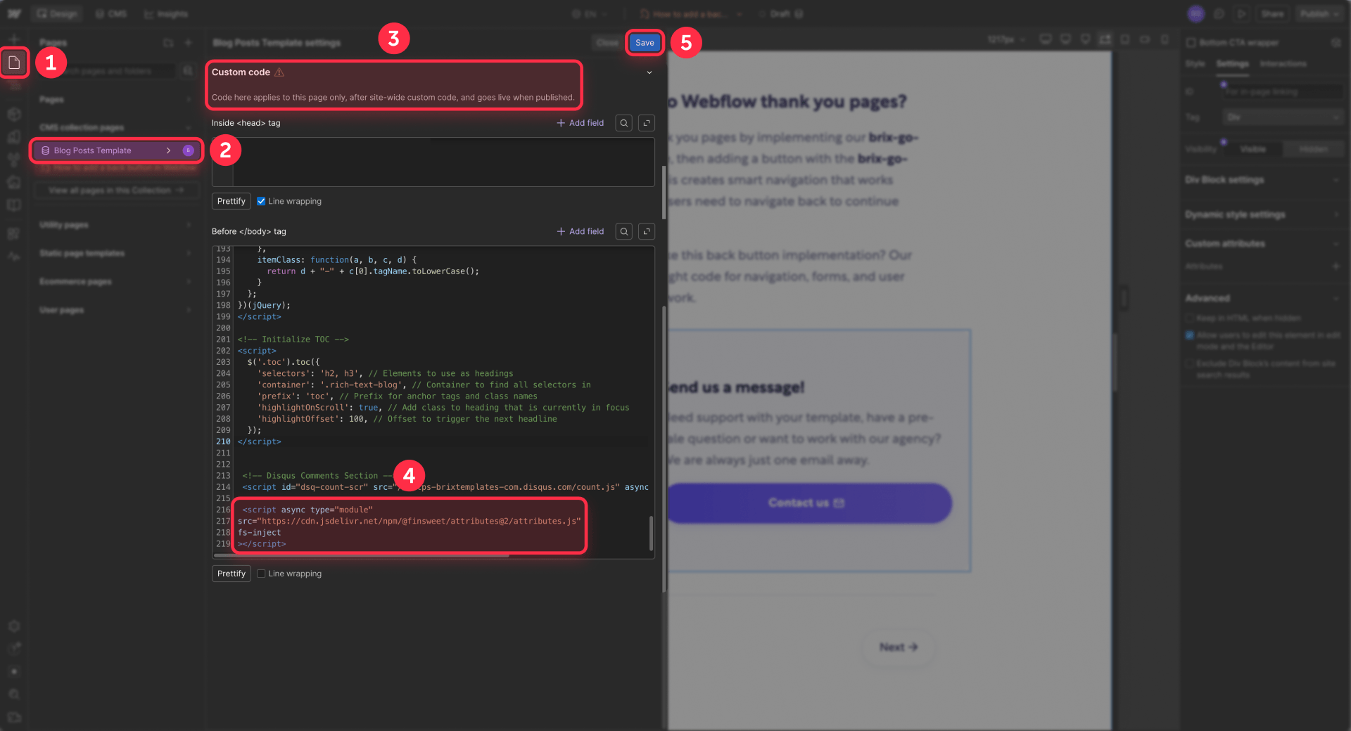Set visibility to Hidden
This screenshot has width=1351, height=731.
pyautogui.click(x=1313, y=149)
